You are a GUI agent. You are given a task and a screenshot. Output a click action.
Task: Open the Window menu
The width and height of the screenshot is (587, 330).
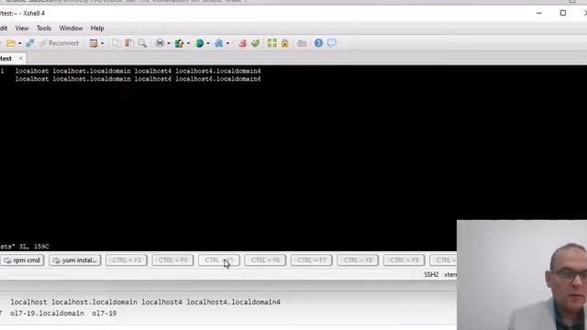[71, 28]
